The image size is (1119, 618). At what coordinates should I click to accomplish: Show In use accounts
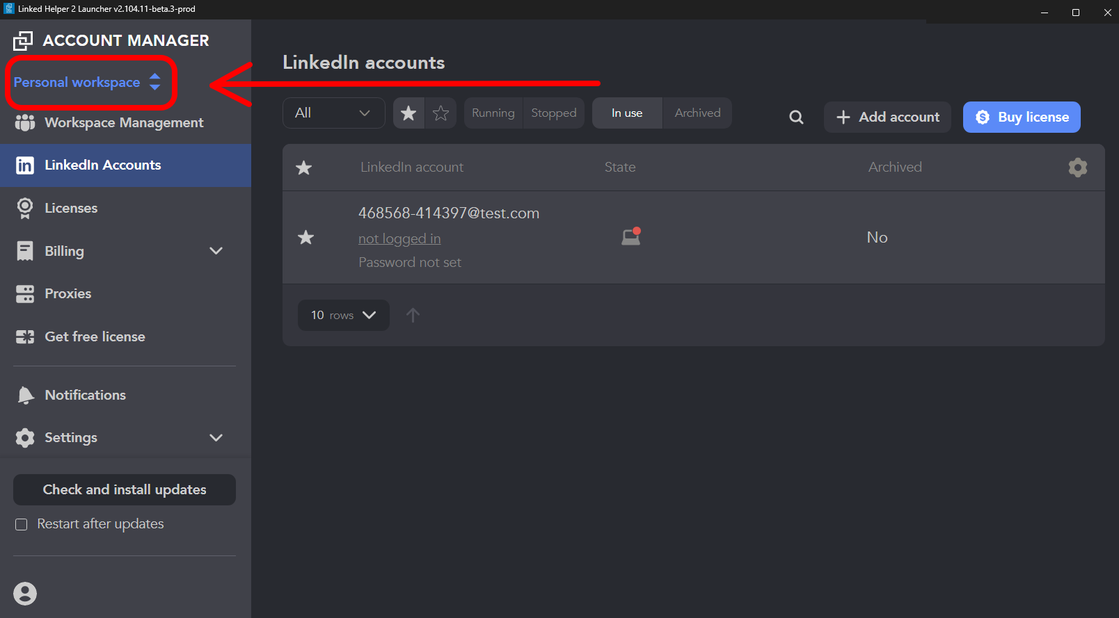coord(627,113)
